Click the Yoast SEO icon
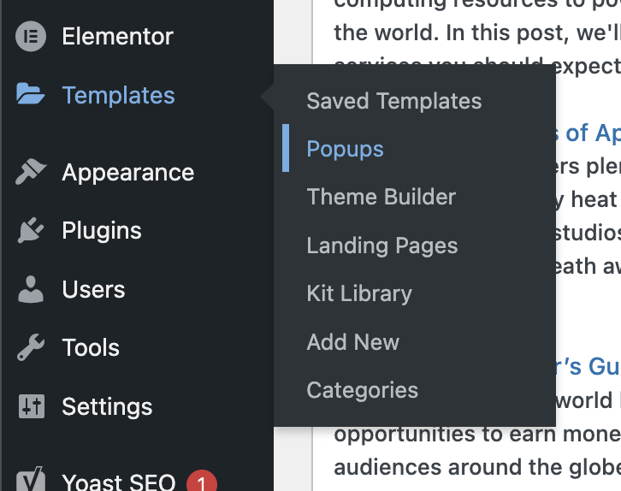The image size is (621, 491). (31, 479)
